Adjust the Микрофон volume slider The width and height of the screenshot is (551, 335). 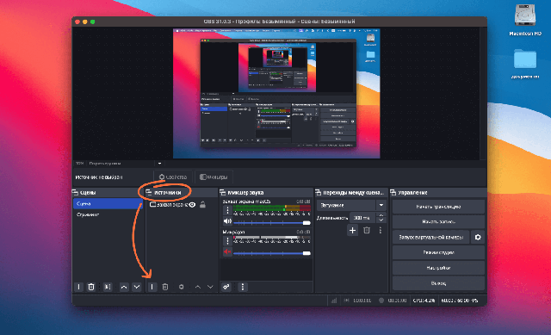[272, 253]
